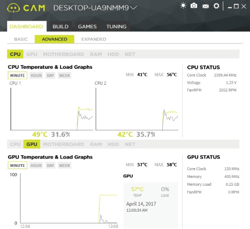Screen dimensions: 250x229
Task: Click the CPU MAX temperature 56°C
Action: [x=172, y=75]
